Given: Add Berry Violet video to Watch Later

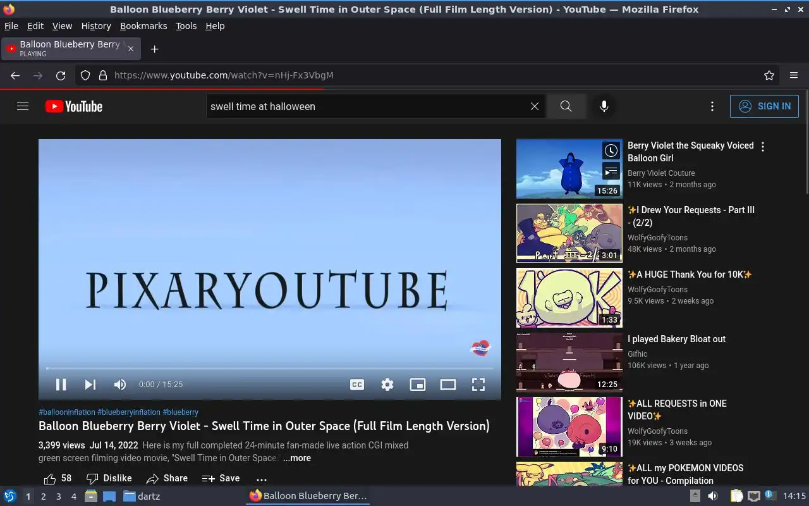Looking at the screenshot, I should pos(611,151).
